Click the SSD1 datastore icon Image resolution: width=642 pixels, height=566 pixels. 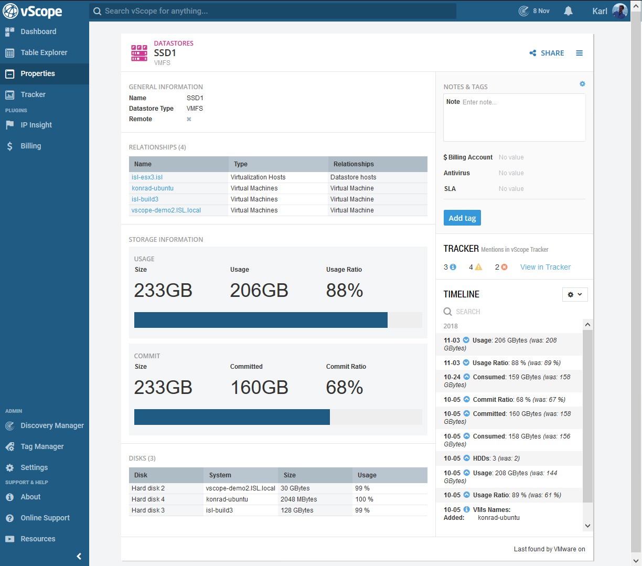click(x=139, y=53)
